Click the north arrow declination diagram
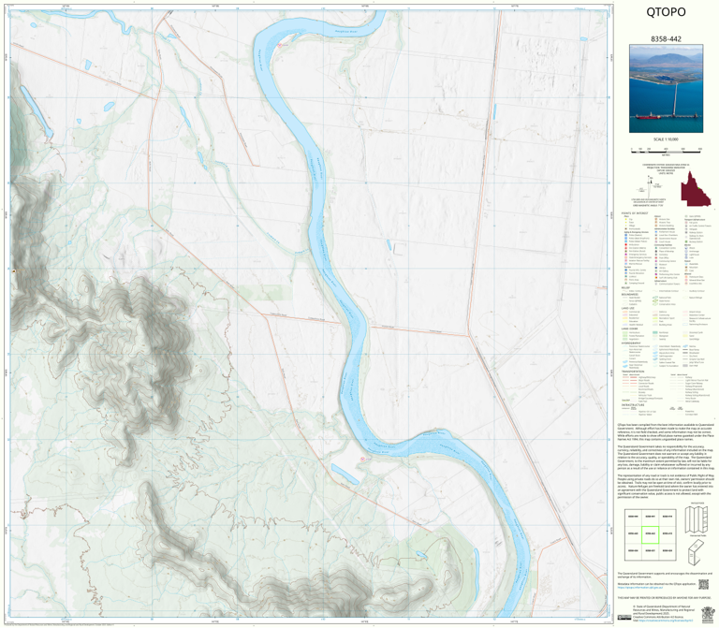The image size is (719, 628). click(651, 186)
